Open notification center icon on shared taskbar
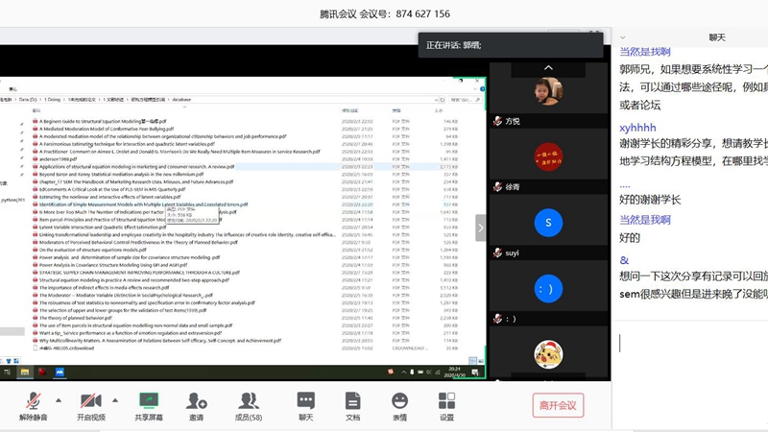Image resolution: width=768 pixels, height=432 pixels. 474,372
